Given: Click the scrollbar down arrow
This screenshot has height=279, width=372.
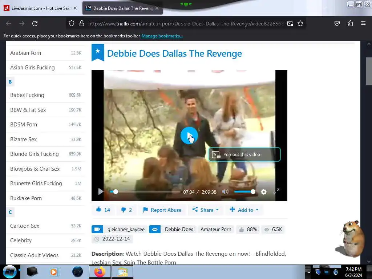Looking at the screenshot, I should [369, 261].
